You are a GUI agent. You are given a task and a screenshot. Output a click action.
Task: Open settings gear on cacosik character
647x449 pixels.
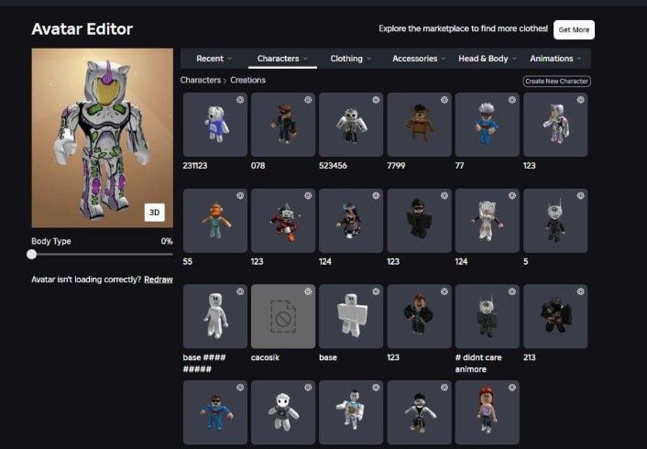pos(308,291)
